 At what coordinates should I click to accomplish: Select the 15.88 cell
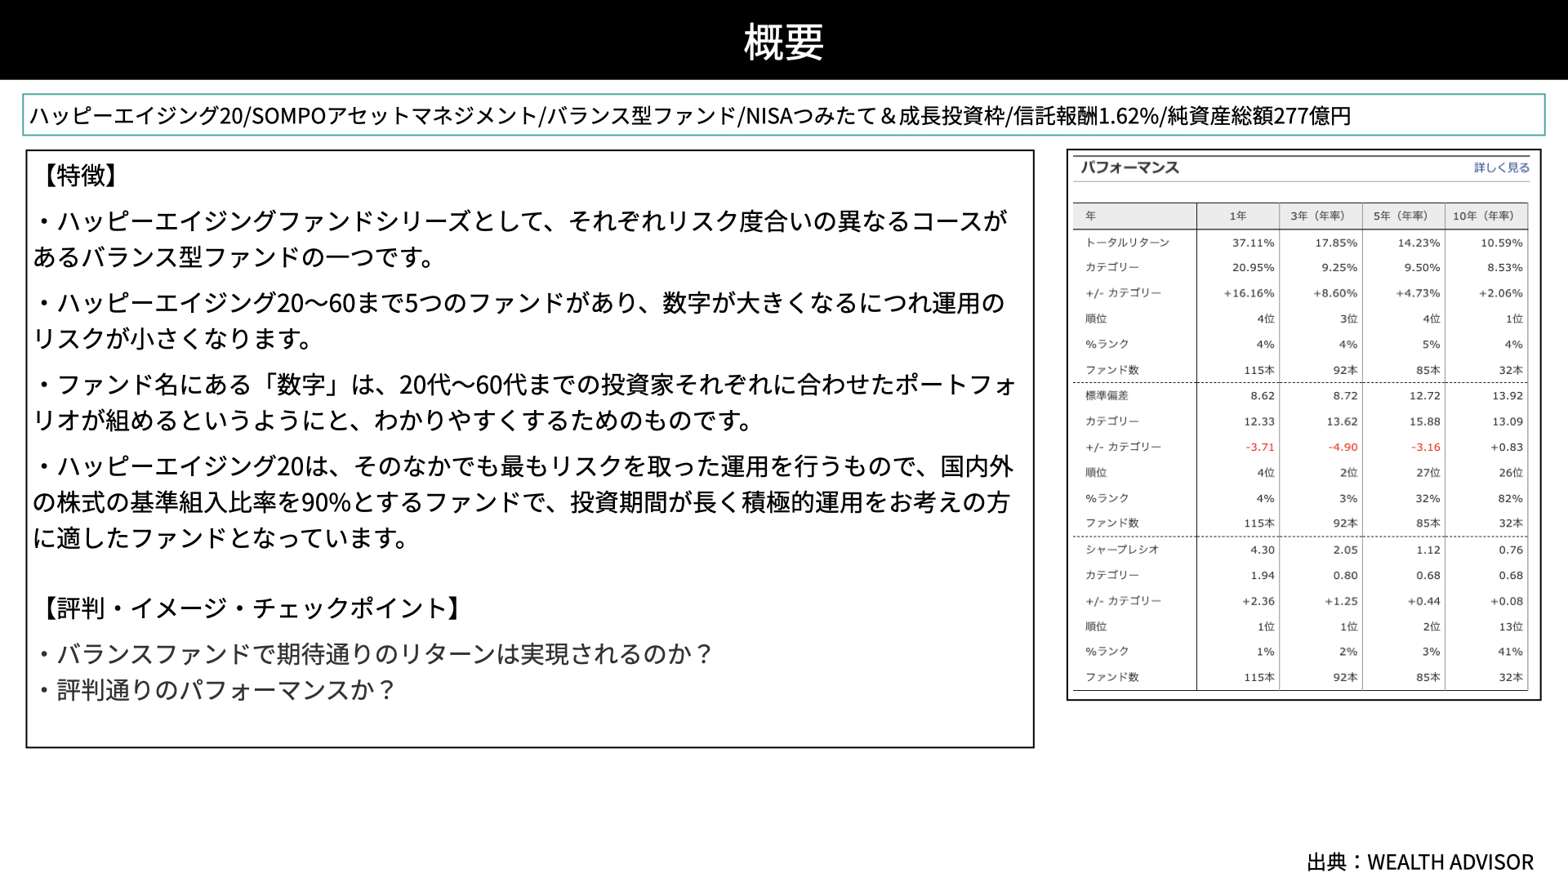point(1425,421)
